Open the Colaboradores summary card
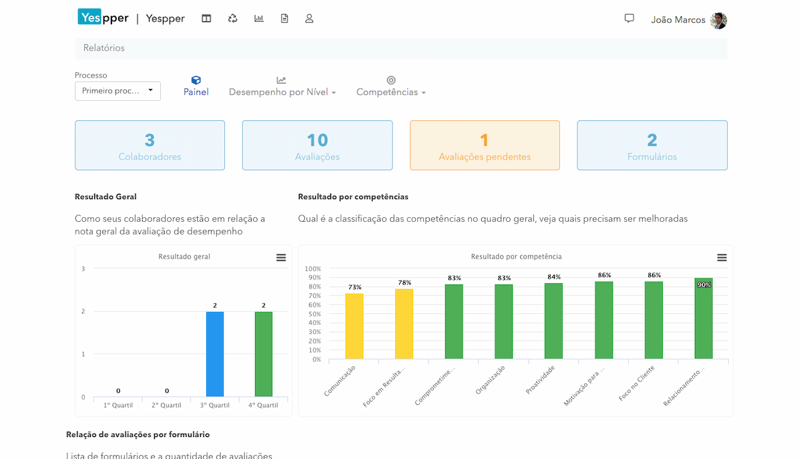Image resolution: width=801 pixels, height=459 pixels. 150,146
